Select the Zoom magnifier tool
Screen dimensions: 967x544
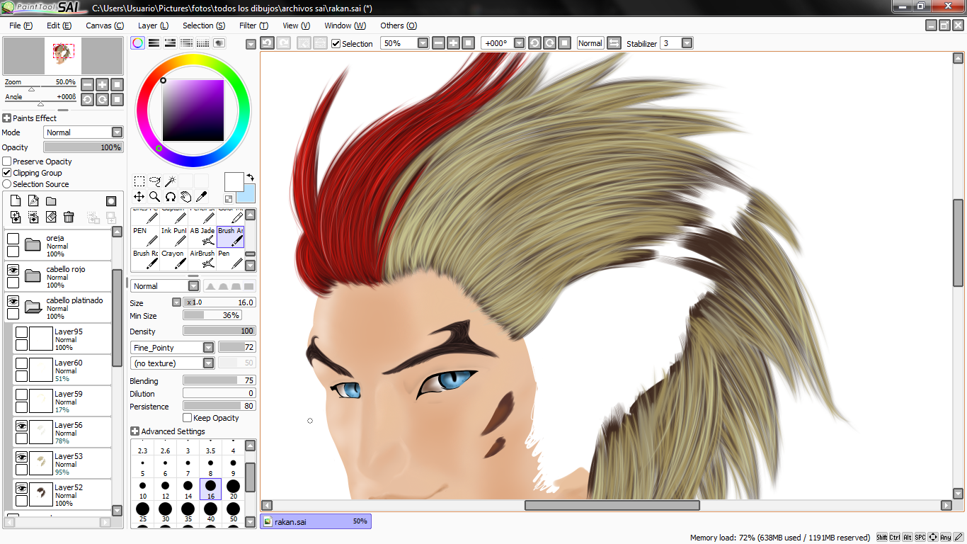coord(154,196)
